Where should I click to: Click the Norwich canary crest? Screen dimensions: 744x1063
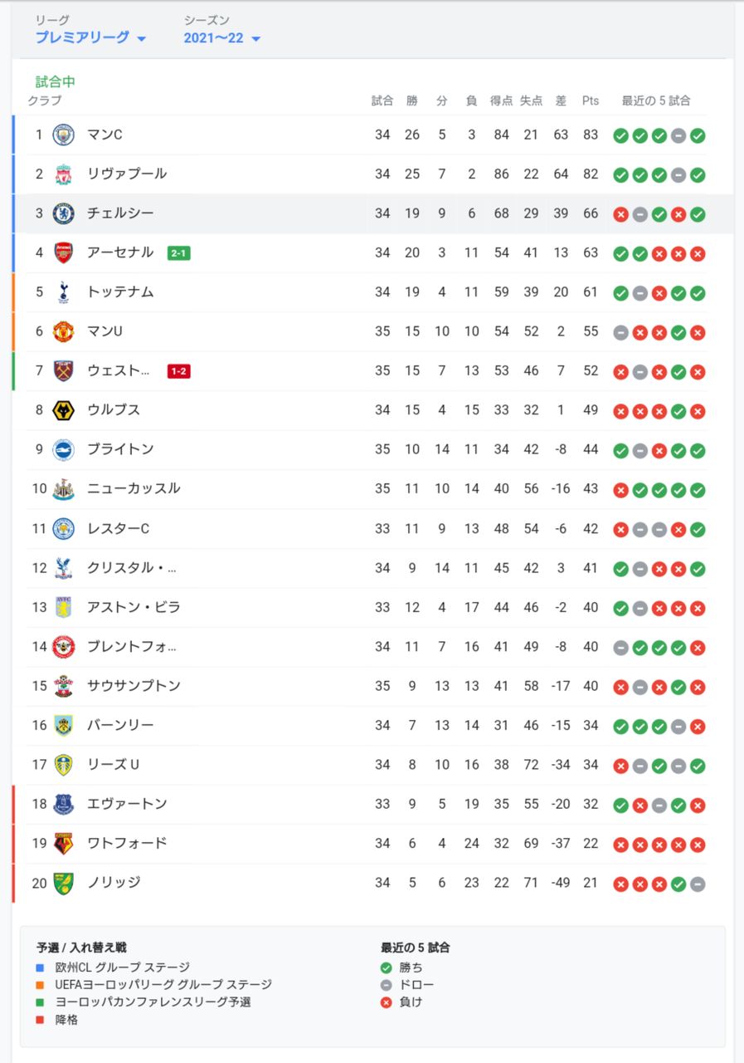click(x=64, y=883)
